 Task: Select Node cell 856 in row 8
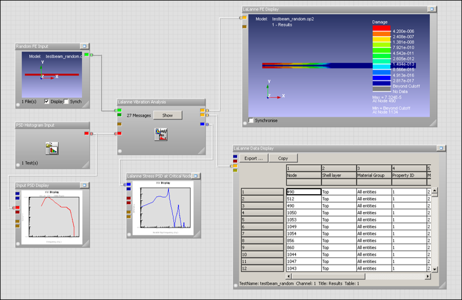[304, 241]
